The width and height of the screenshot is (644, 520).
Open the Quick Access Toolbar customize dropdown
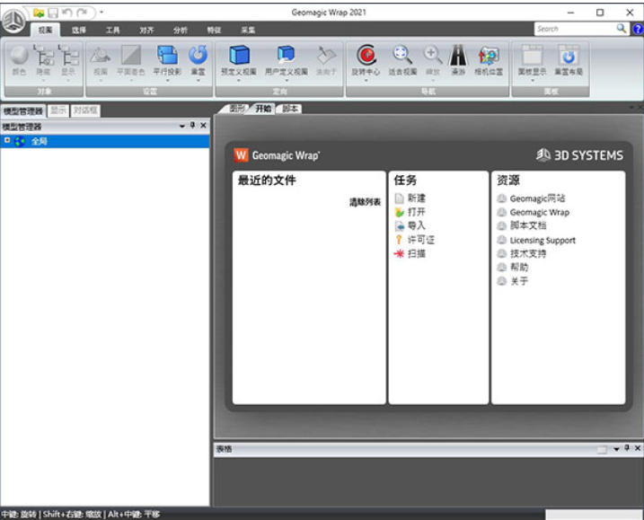[101, 13]
